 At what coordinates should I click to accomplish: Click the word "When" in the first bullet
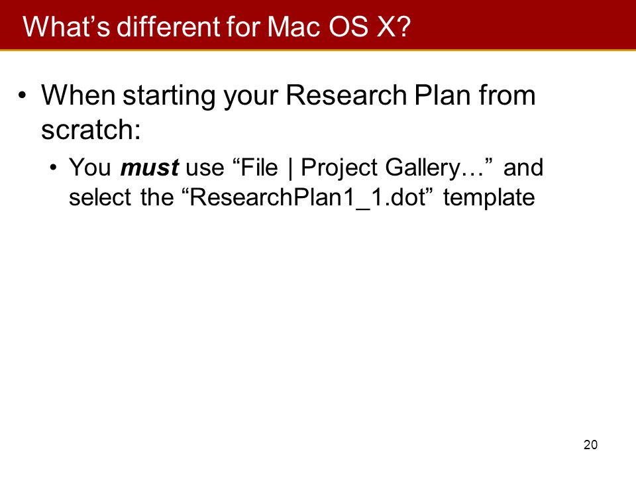coord(78,95)
